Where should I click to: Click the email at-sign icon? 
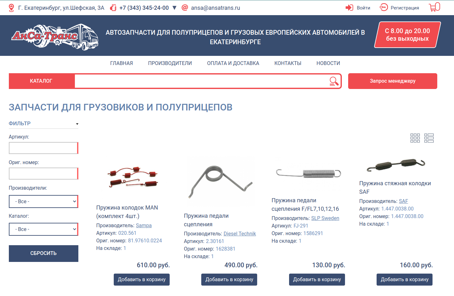coord(185,8)
